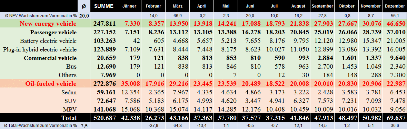This screenshot has height=129, width=407.
Task: Select the November column header
Action: click(x=370, y=6)
